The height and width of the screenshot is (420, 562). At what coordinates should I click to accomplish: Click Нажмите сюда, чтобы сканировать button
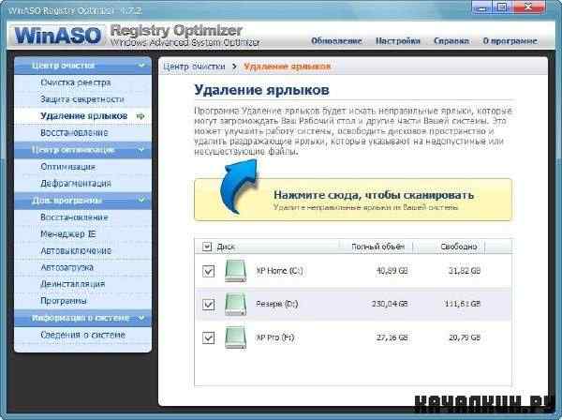coord(353,200)
